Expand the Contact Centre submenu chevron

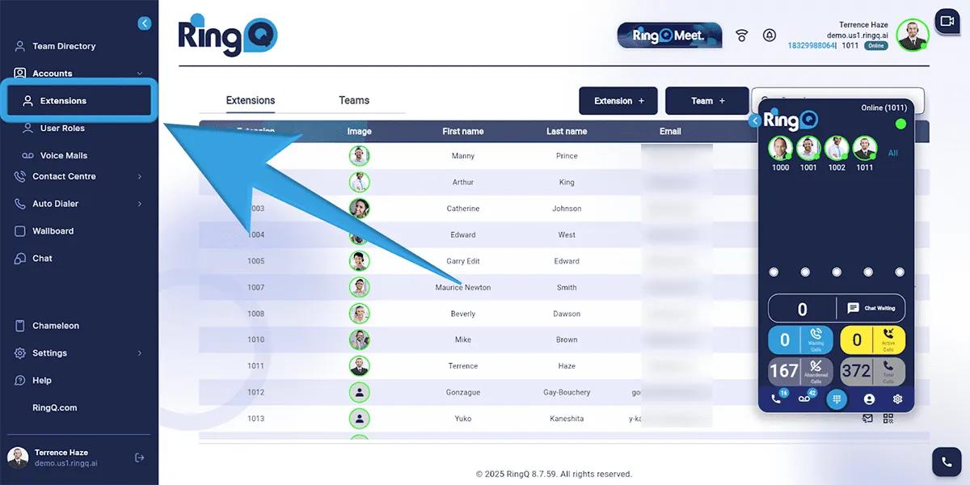[x=140, y=176]
